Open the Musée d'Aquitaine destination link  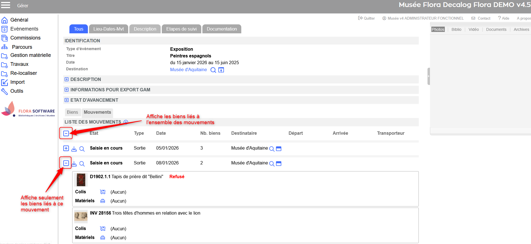pos(188,70)
